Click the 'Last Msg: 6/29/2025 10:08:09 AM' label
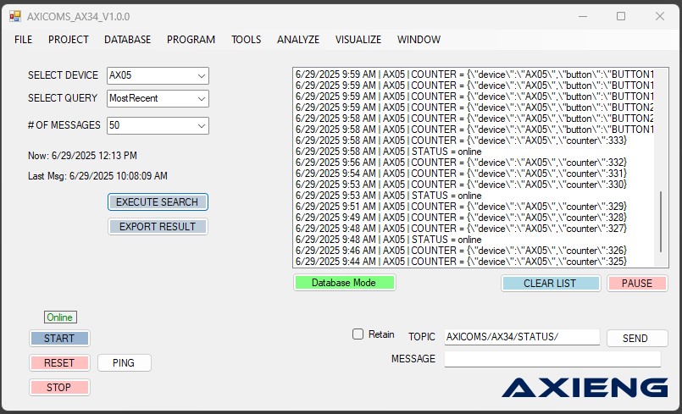 [98, 176]
